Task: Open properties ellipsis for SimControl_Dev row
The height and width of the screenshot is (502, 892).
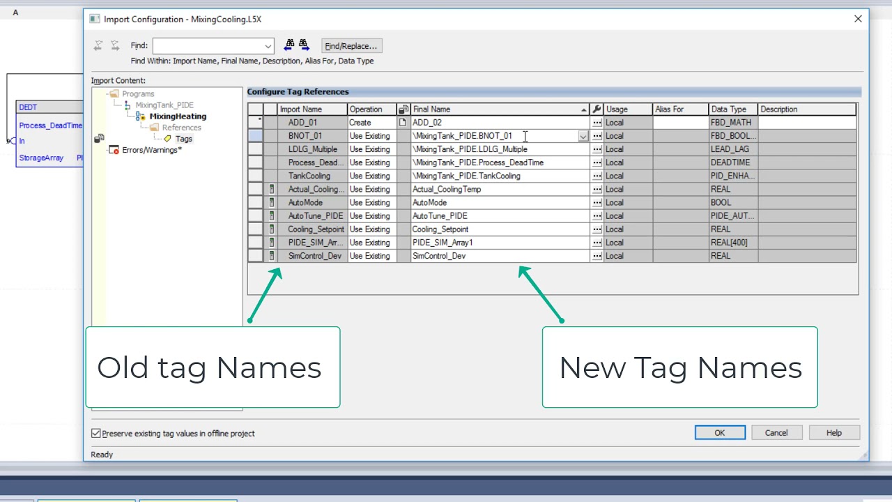Action: pyautogui.click(x=597, y=256)
